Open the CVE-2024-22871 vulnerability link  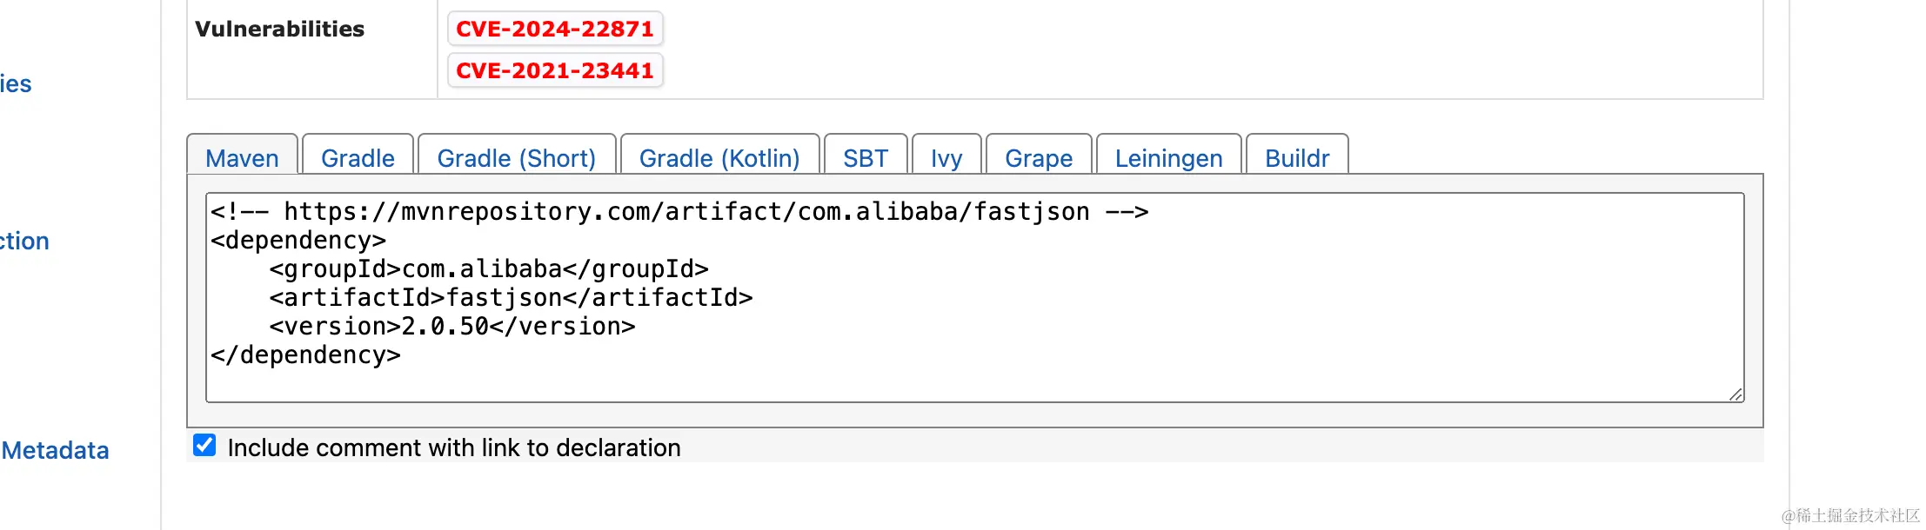[555, 29]
